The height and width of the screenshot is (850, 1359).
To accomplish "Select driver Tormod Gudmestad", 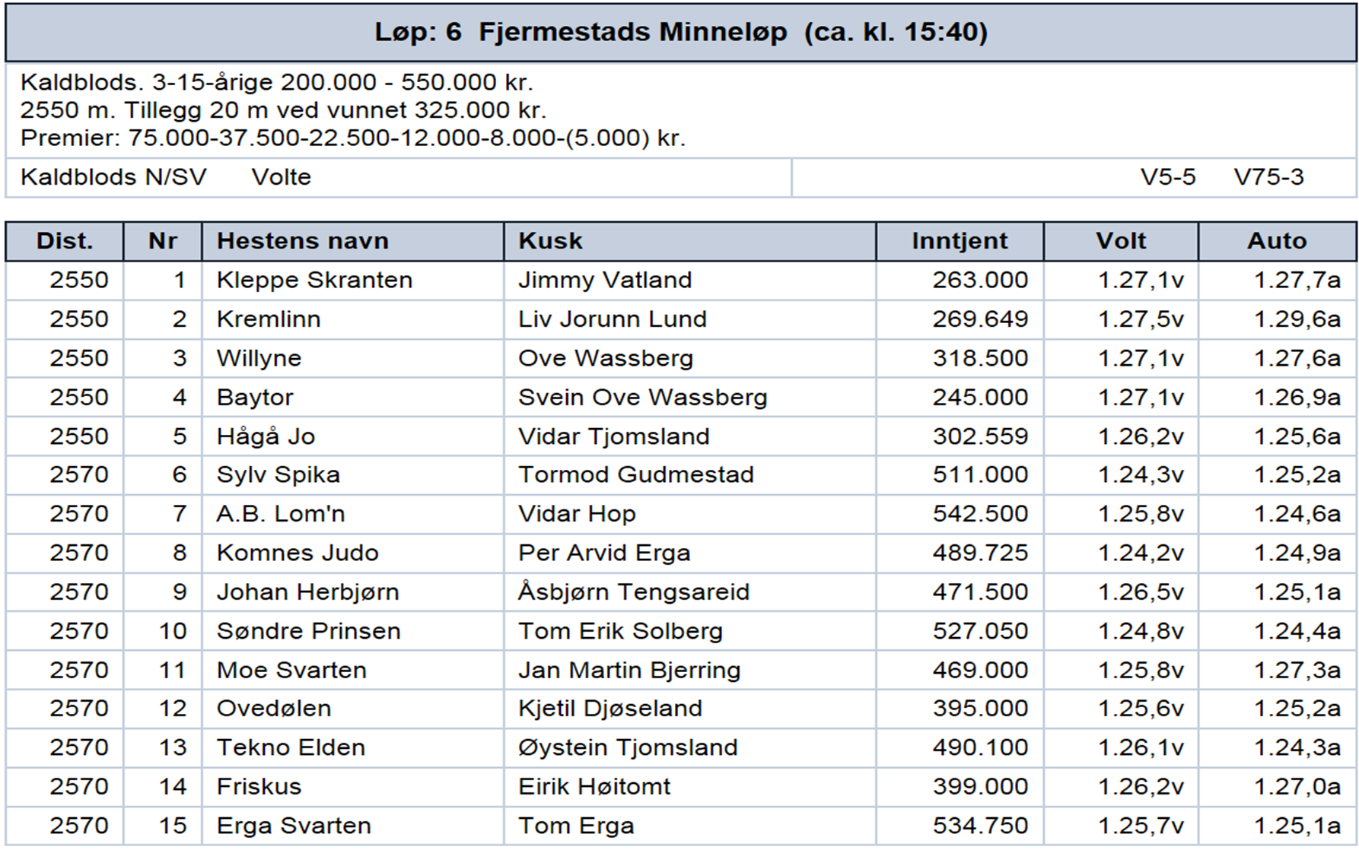I will click(636, 475).
